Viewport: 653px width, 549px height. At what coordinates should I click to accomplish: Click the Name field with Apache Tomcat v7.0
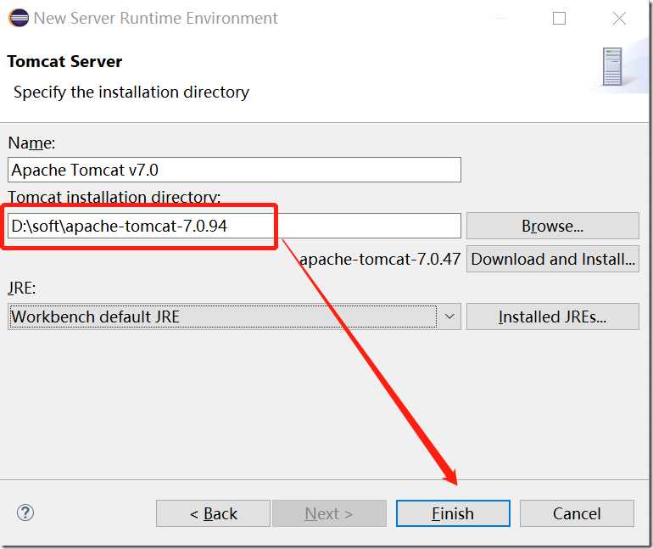click(234, 170)
